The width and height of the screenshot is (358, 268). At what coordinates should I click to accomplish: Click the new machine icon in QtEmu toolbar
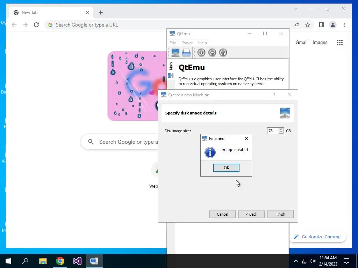[176, 53]
